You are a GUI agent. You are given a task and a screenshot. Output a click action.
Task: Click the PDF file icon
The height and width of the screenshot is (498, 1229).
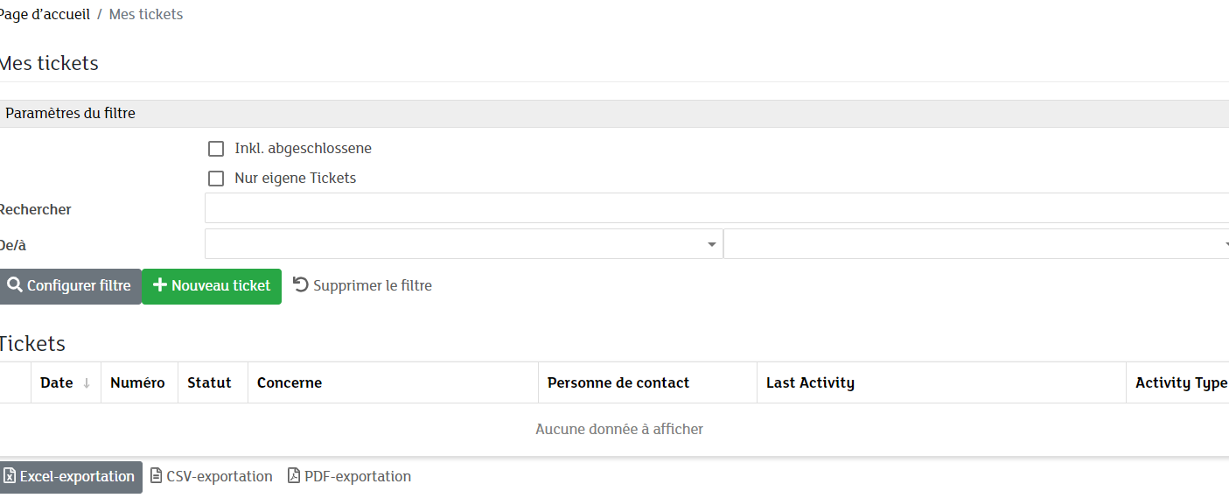click(x=294, y=476)
